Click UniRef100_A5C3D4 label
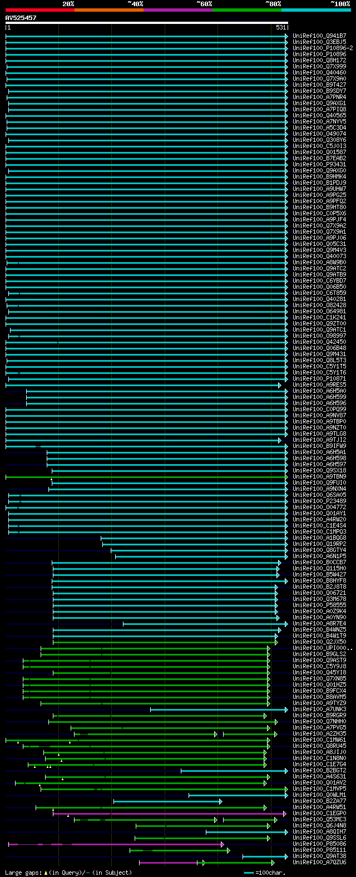 (319, 127)
